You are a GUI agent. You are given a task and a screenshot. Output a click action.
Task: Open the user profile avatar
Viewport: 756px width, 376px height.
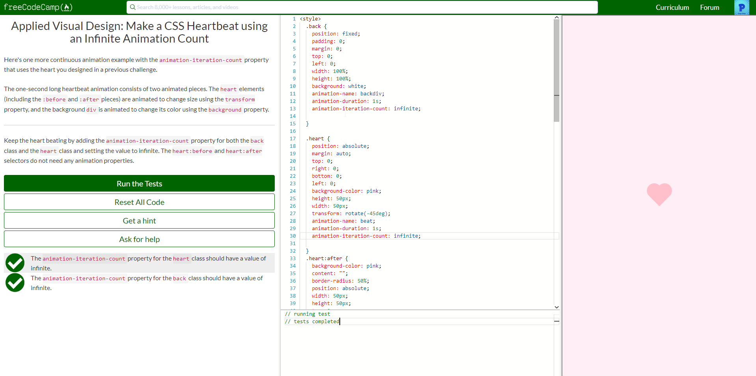point(741,7)
